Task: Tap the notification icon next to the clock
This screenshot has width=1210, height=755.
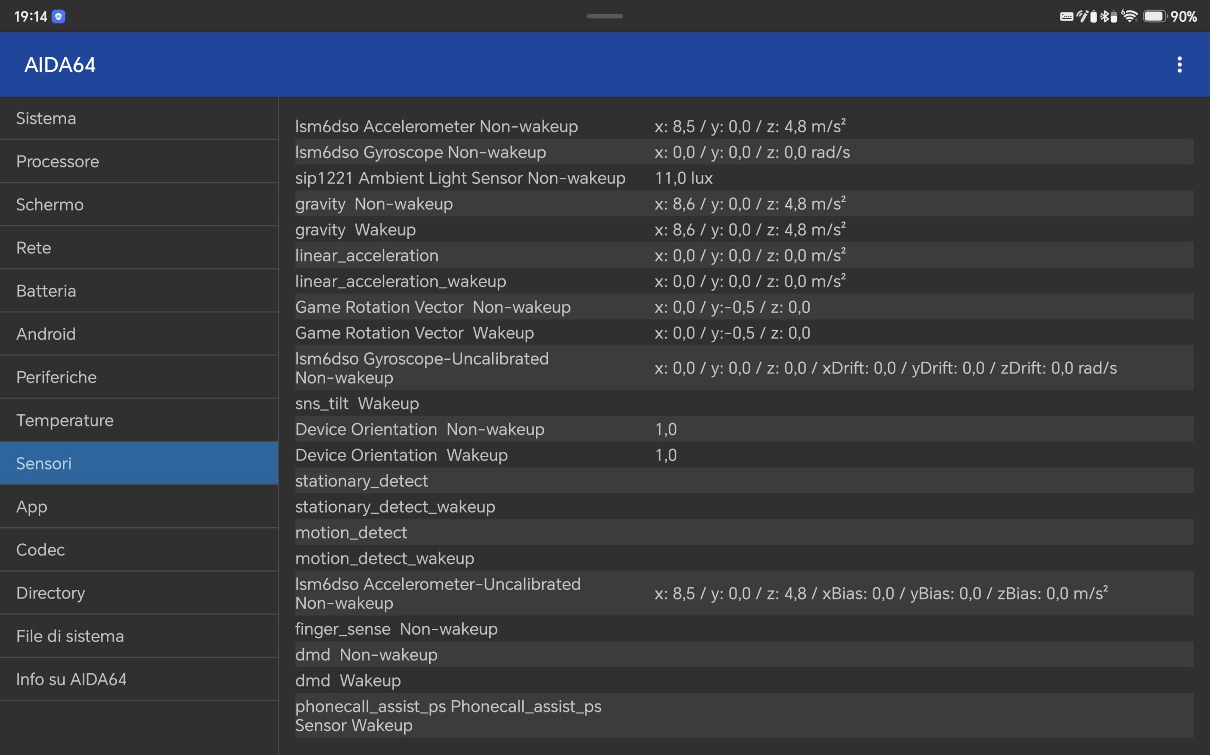Action: 59,17
